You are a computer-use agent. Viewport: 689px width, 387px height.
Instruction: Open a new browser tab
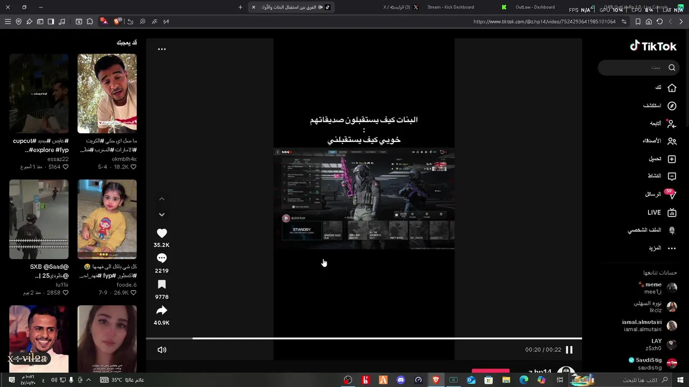(241, 7)
